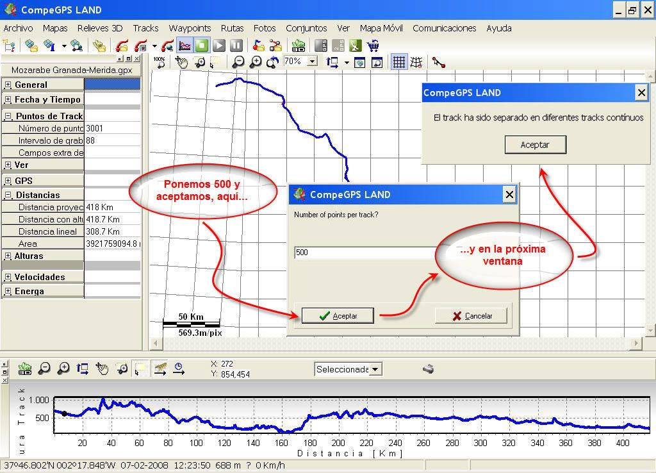This screenshot has width=656, height=473.
Task: Open the Relieves 3D menu
Action: point(99,28)
